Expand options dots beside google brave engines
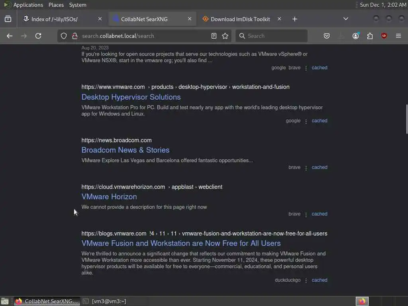The height and width of the screenshot is (306, 408). (x=306, y=68)
